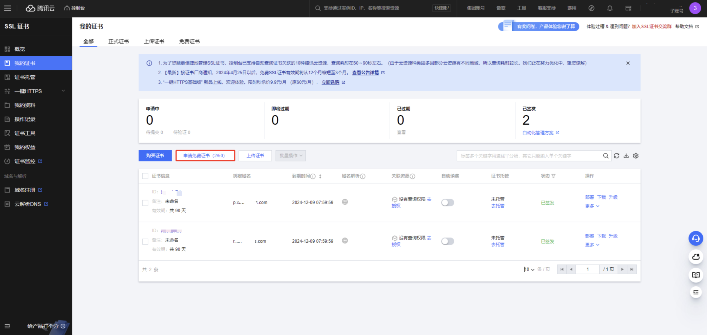Open the billing card icon in top bar

coord(628,8)
